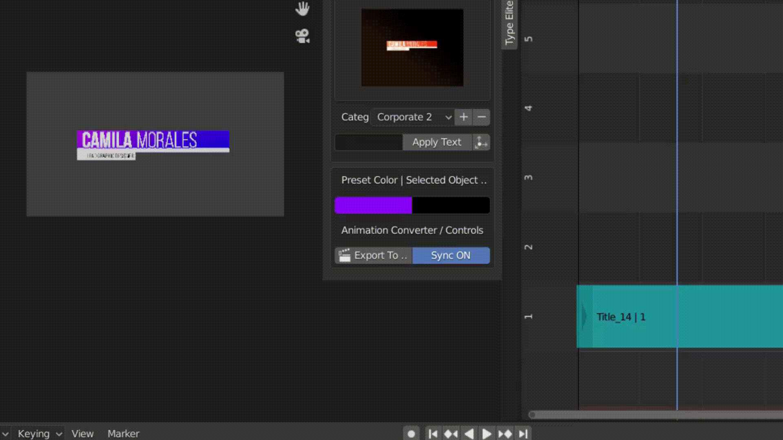Toggle the camera view icon

[x=302, y=36]
